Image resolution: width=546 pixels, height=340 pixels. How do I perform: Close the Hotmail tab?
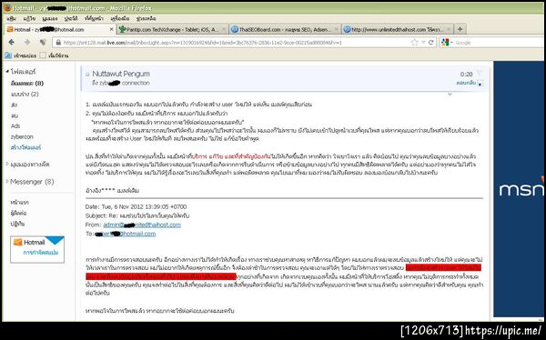(x=111, y=30)
